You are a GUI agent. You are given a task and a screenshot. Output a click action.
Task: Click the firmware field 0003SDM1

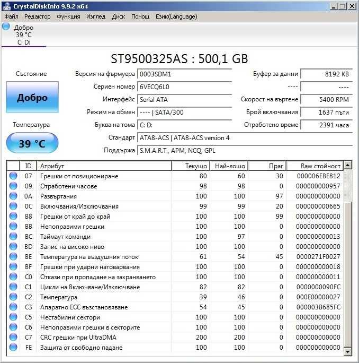[x=185, y=74]
